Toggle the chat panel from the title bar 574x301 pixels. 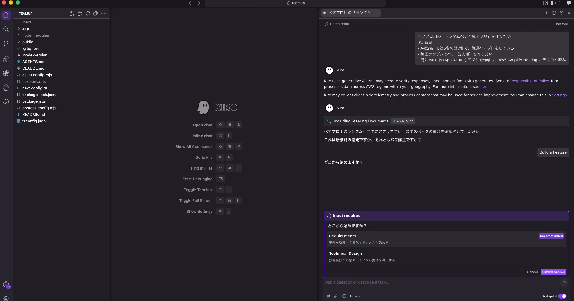click(569, 3)
